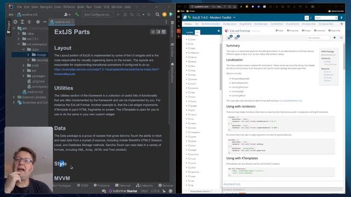Open the Terminal tool window
The image size is (351, 197).
pyautogui.click(x=123, y=186)
